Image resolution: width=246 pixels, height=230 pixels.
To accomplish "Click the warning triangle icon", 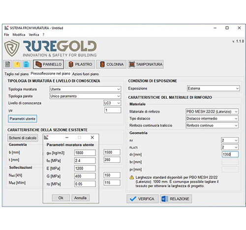I will click(x=132, y=177).
